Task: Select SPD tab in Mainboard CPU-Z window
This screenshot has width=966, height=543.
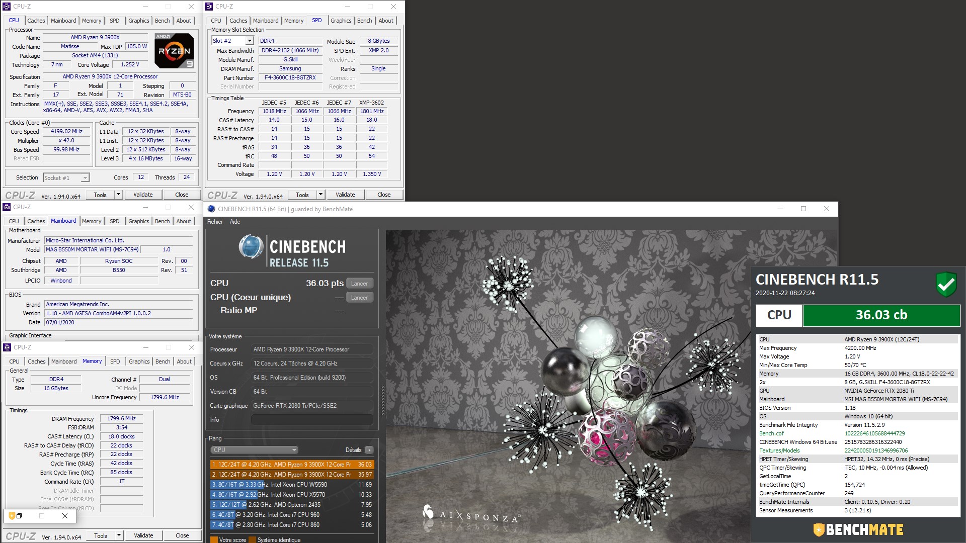Action: [x=115, y=221]
